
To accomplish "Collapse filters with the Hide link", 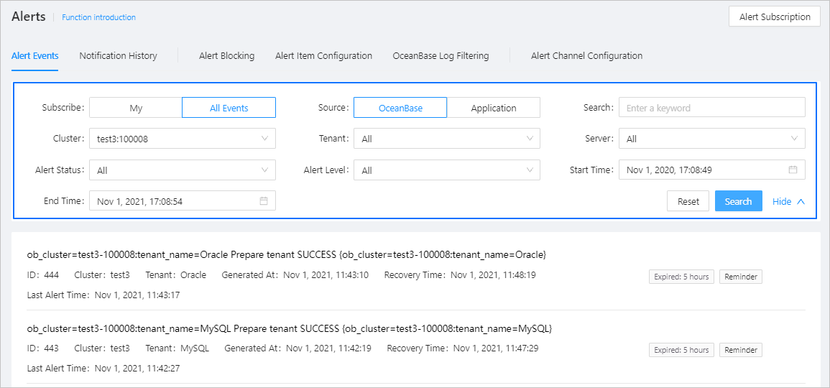I will point(788,201).
